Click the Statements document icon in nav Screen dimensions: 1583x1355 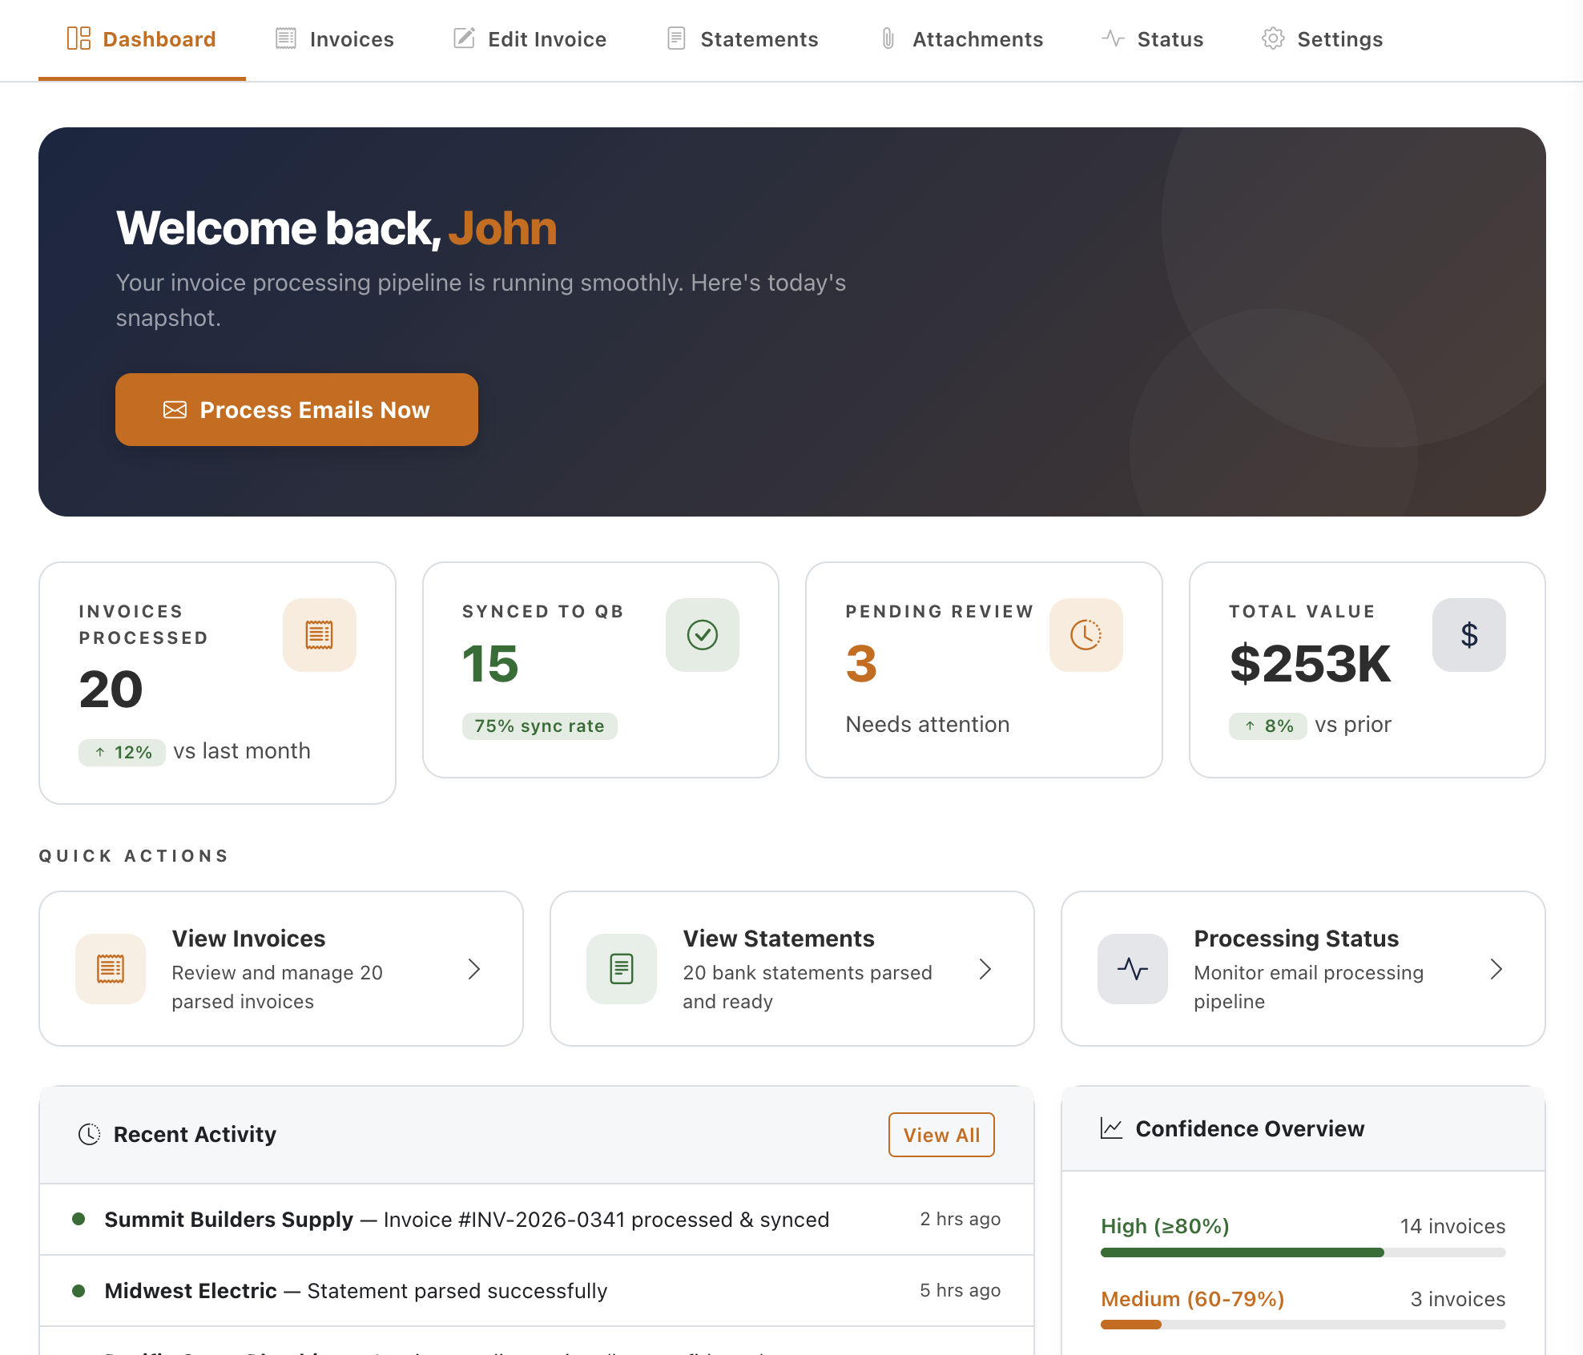click(x=676, y=38)
